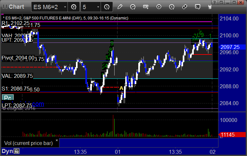
Task: Select the 11145 volume value tag
Action: pyautogui.click(x=232, y=135)
